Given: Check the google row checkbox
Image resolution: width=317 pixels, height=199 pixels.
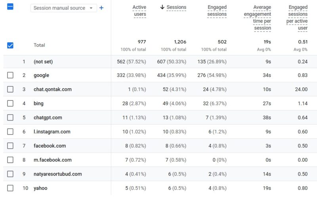Looking at the screenshot, I should point(10,75).
